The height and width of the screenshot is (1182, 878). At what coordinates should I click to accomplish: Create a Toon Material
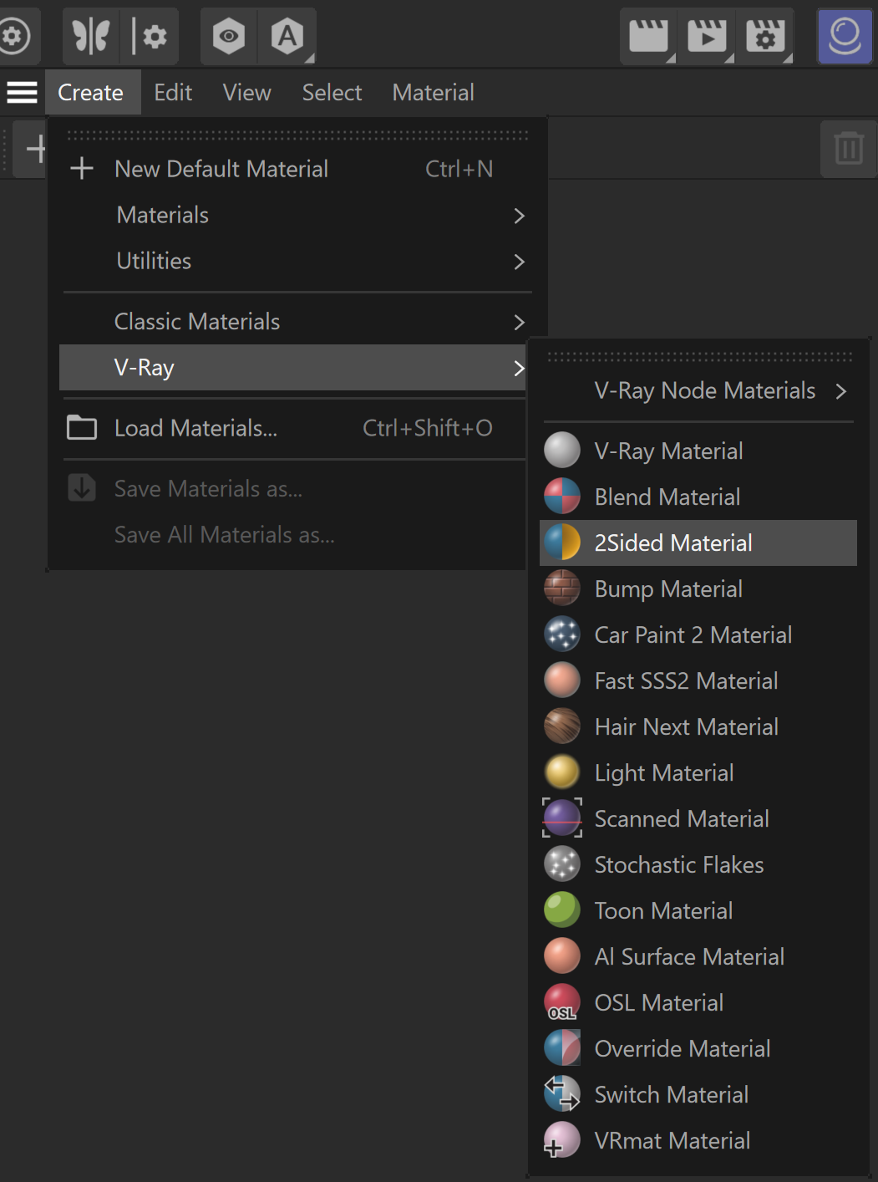point(698,911)
